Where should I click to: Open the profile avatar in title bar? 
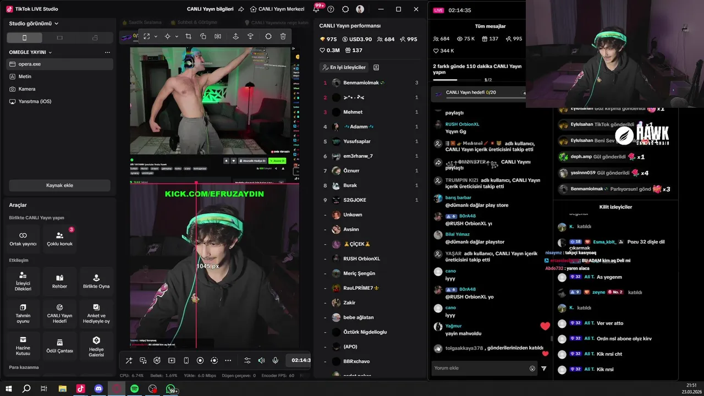point(360,9)
